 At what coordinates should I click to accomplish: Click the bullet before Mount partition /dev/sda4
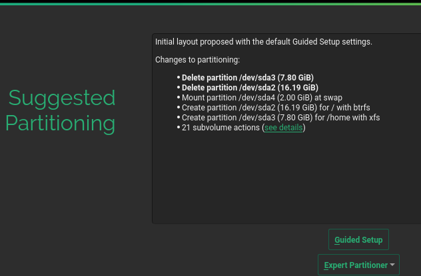[179, 98]
